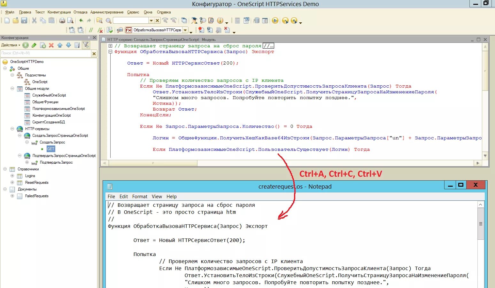
Task: Copy object with the page-plus icon
Action: [x=43, y=45]
